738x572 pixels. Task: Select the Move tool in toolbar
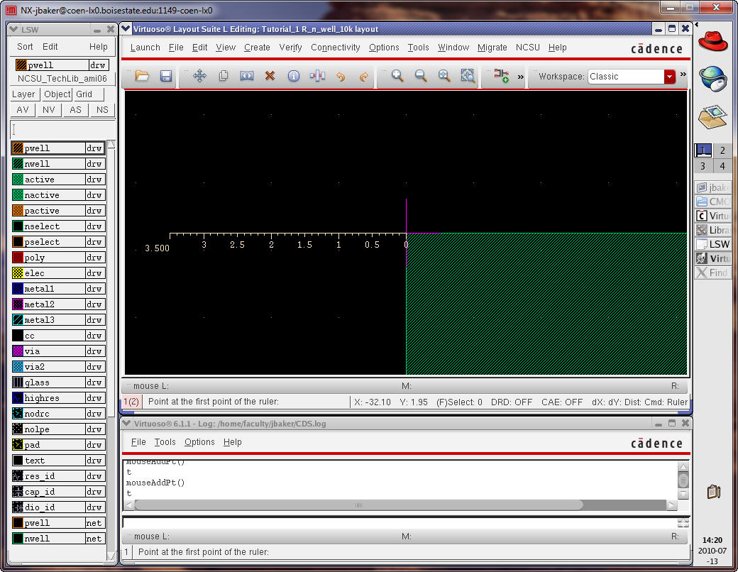coord(199,76)
